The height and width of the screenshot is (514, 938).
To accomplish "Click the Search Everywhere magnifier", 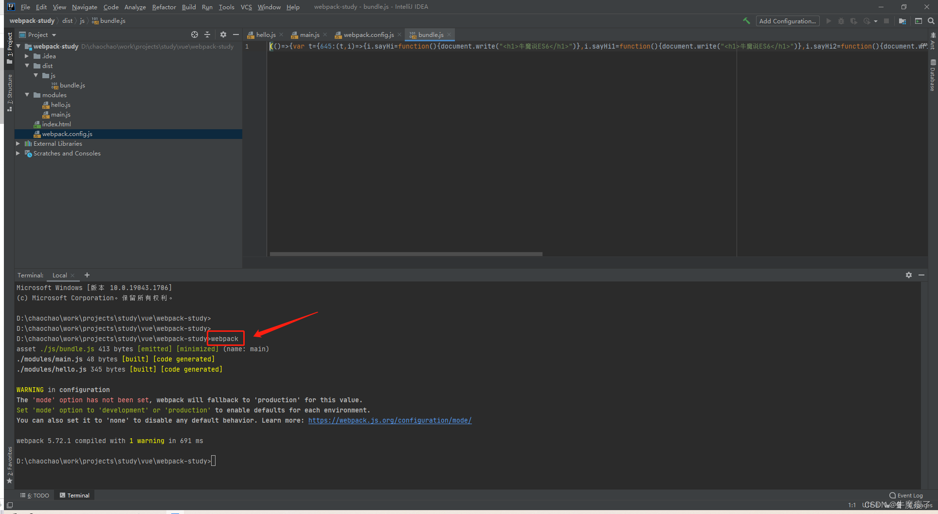I will [x=931, y=21].
